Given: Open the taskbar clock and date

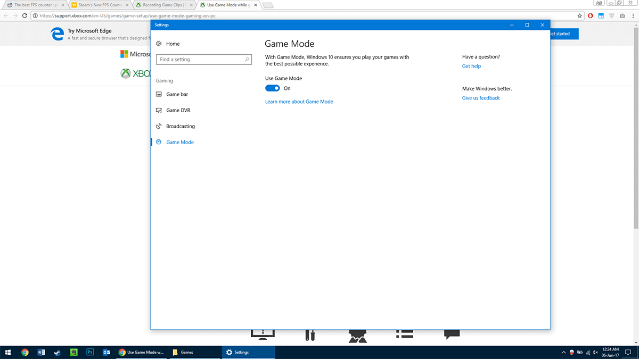Looking at the screenshot, I should [x=610, y=352].
